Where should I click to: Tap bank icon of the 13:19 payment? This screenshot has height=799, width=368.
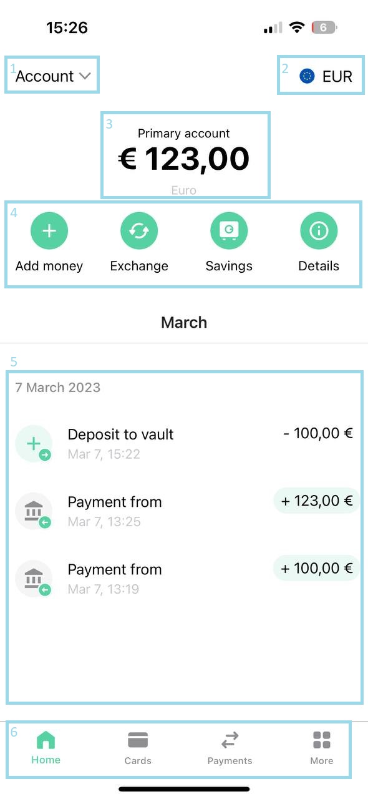coord(34,579)
